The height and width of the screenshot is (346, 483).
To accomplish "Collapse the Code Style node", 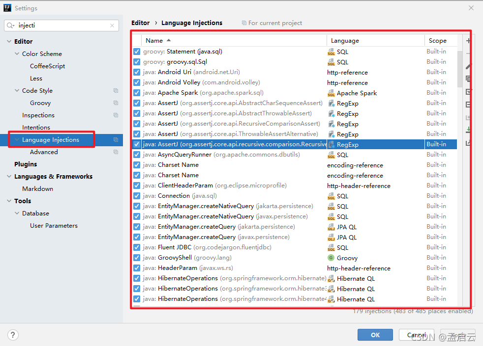I will (17, 90).
